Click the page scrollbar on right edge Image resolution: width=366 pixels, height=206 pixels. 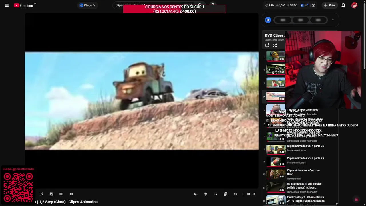365,36
